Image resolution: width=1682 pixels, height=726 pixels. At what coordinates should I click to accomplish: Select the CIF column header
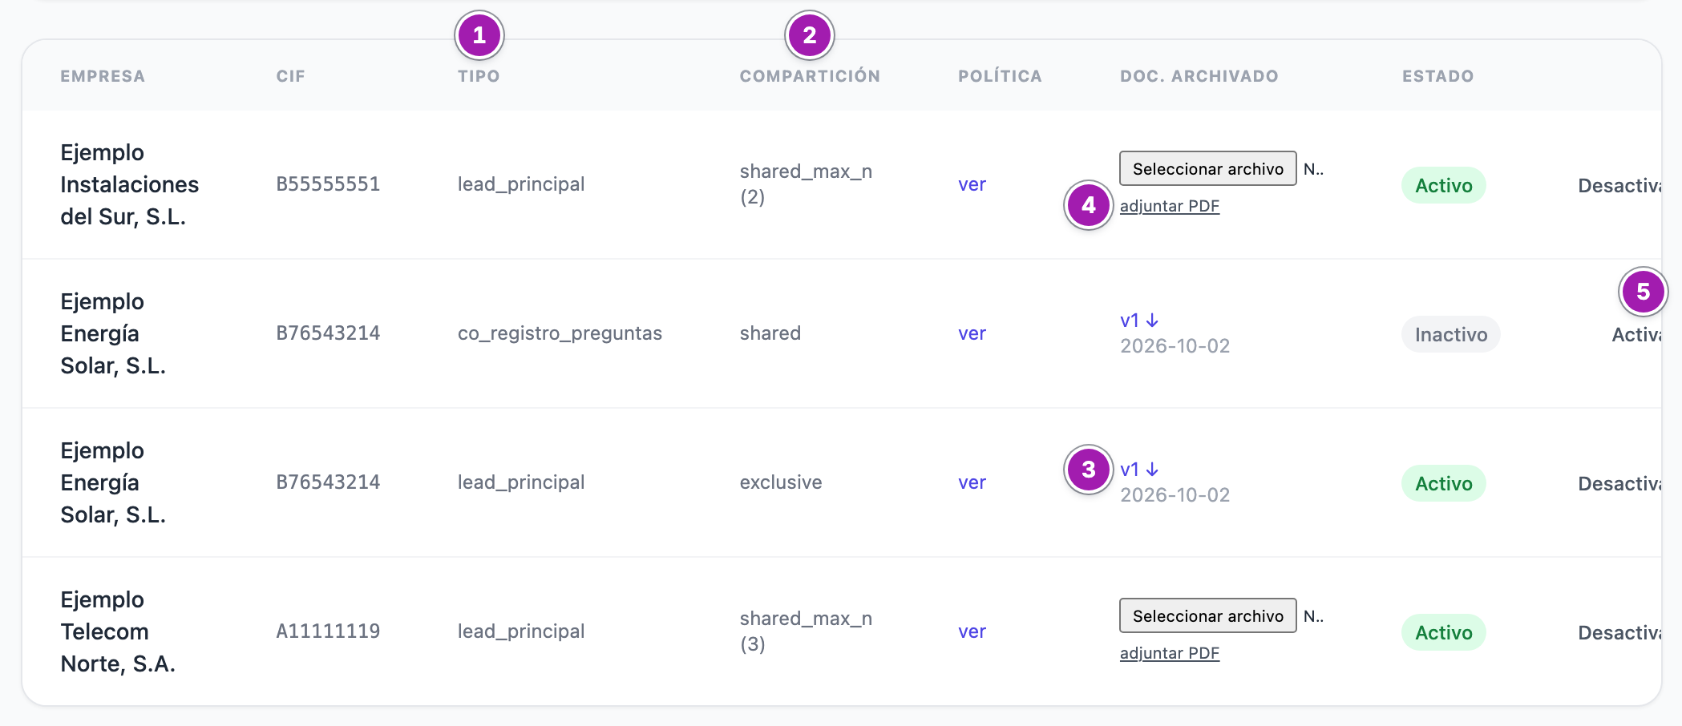tap(291, 76)
